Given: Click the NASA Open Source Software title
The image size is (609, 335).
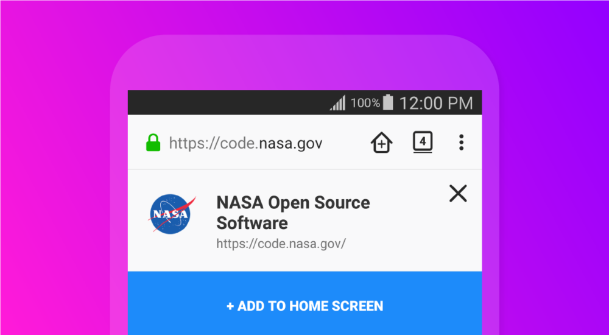Looking at the screenshot, I should (293, 213).
